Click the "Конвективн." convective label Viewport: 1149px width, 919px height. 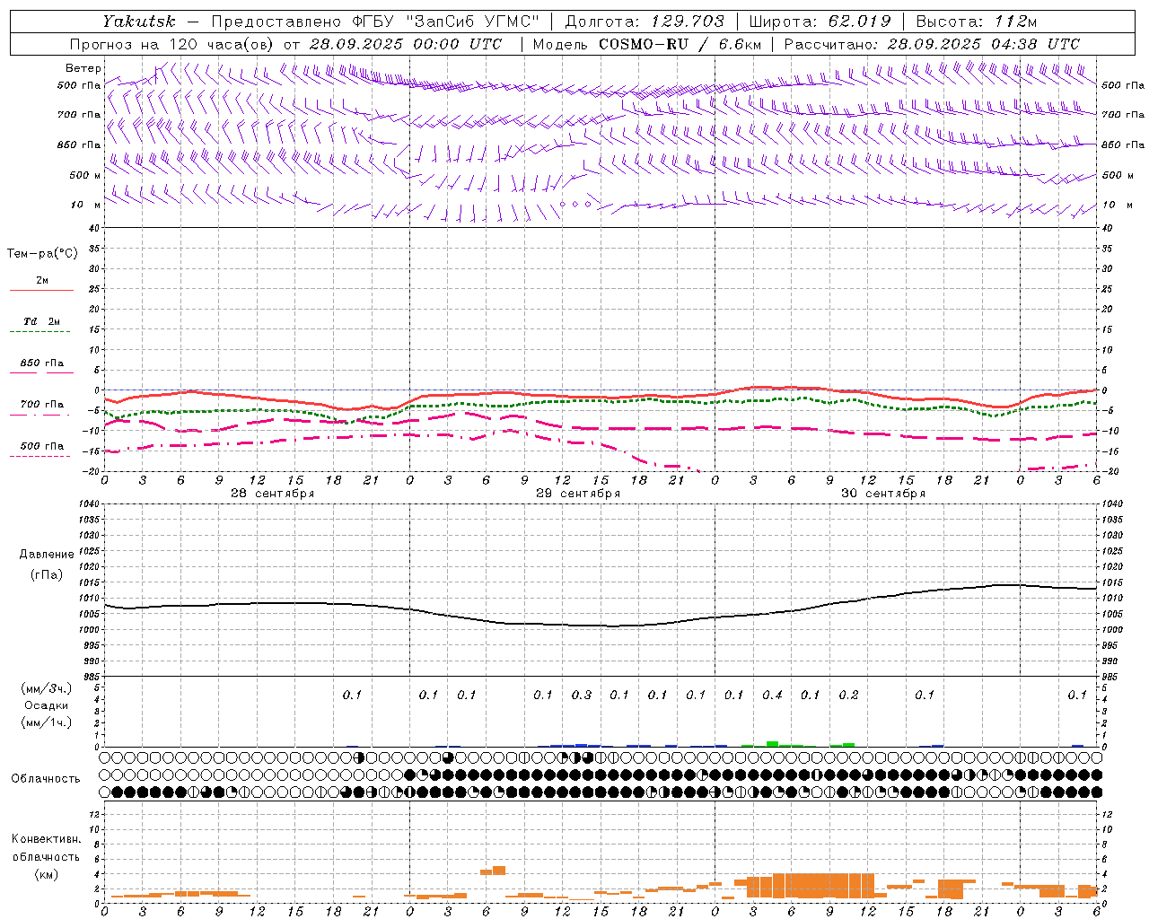46,839
